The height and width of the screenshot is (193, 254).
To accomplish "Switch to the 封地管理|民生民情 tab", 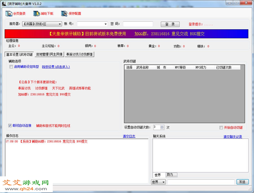I will [x=49, y=54].
